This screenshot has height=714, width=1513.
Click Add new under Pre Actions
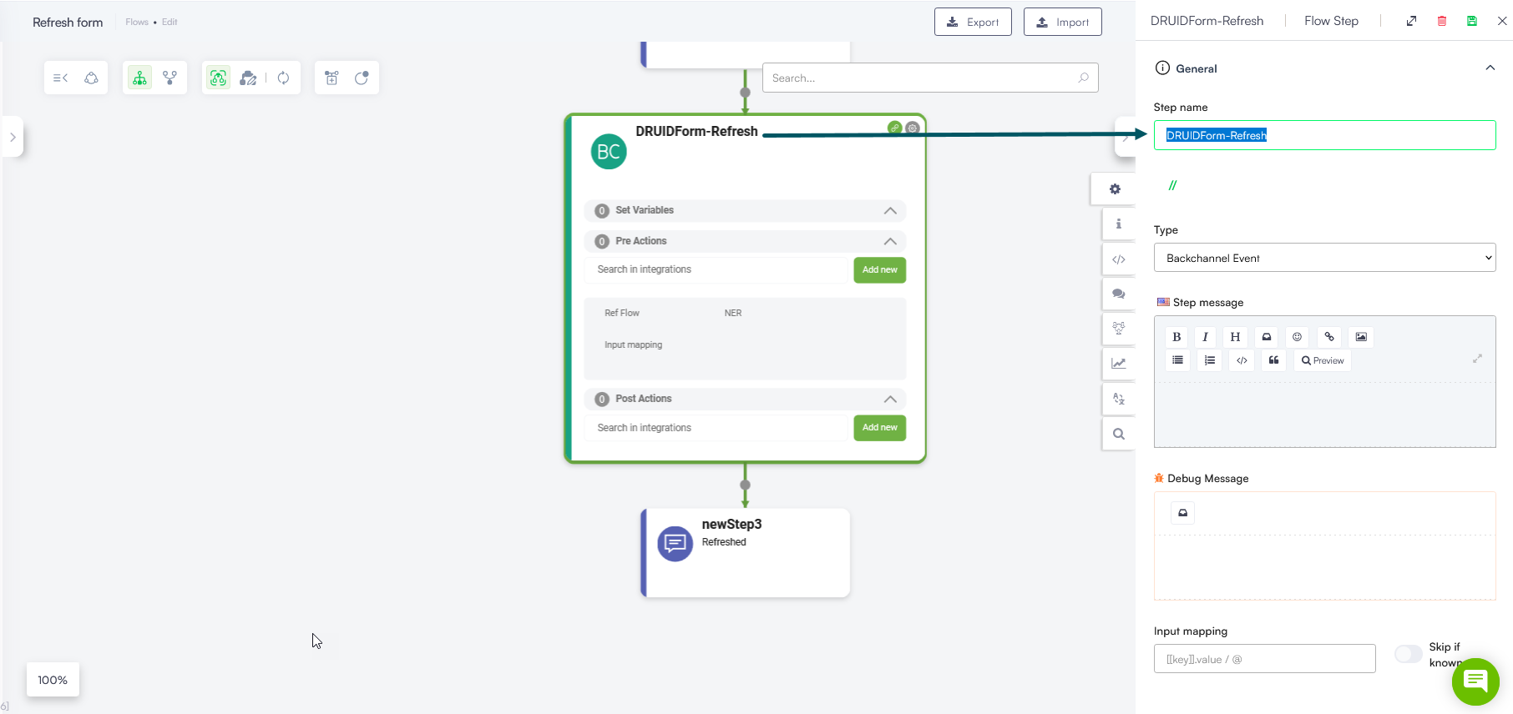879,270
